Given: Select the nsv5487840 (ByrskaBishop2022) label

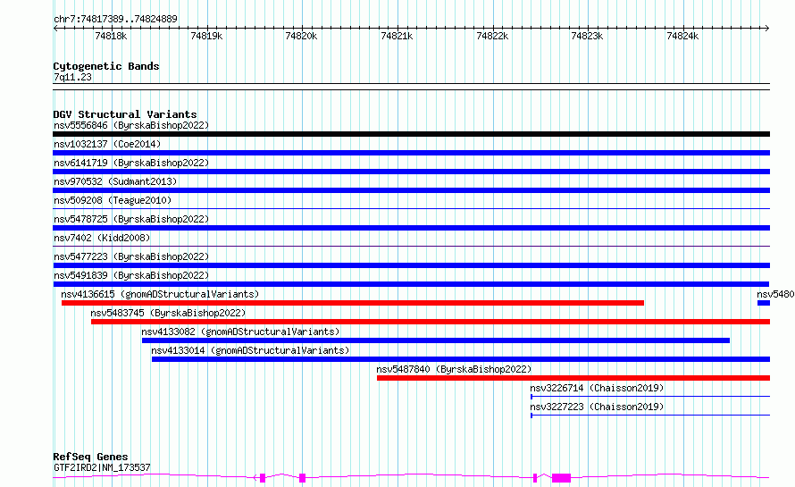Looking at the screenshot, I should click(x=454, y=369).
